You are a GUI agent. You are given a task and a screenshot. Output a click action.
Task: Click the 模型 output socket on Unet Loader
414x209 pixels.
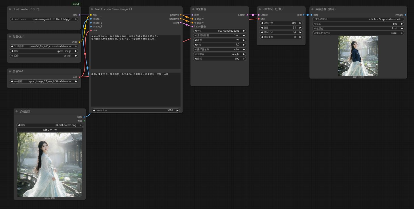pyautogui.click(x=79, y=15)
